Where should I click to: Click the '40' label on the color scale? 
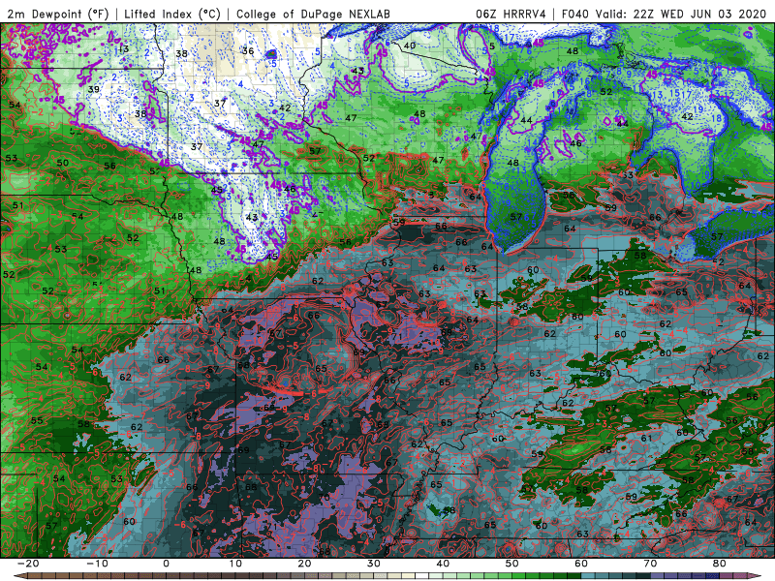pos(443,564)
